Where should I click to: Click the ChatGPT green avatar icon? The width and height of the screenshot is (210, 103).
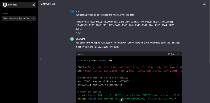[72, 39]
